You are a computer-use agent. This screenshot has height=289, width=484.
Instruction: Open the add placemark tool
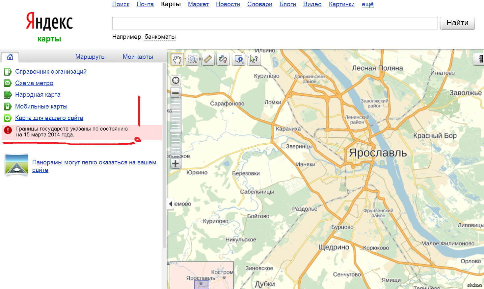pyautogui.click(x=239, y=60)
